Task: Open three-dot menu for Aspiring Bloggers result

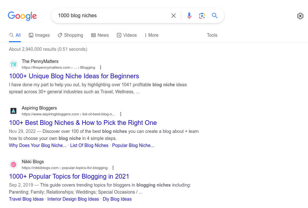Action: [121, 114]
